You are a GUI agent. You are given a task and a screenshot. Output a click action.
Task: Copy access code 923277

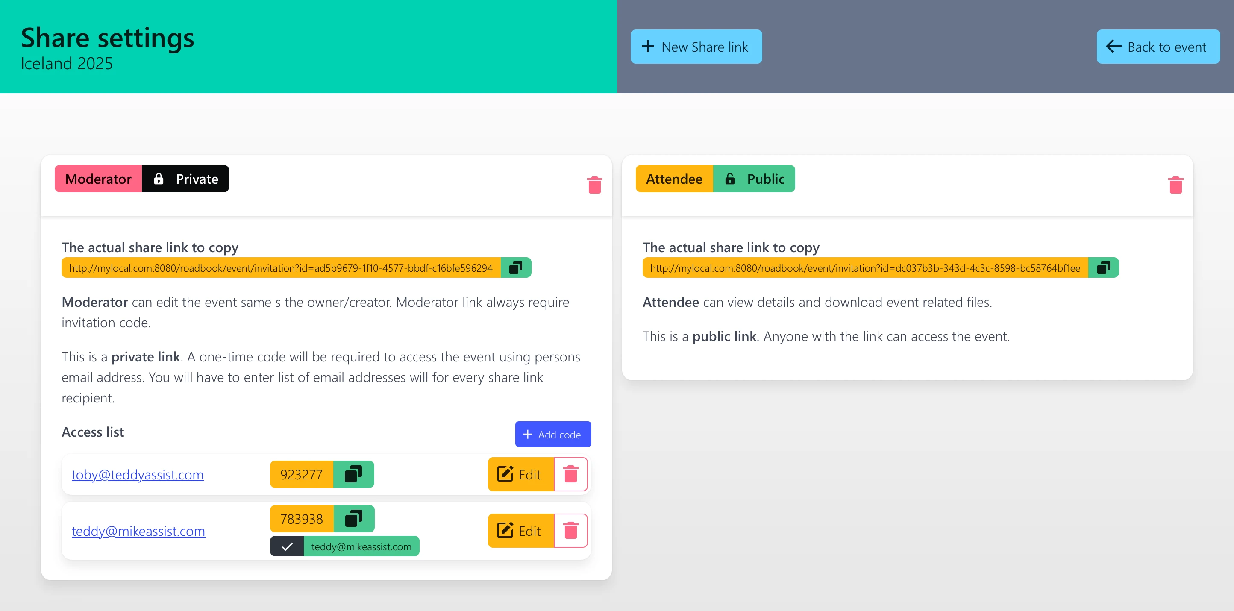tap(353, 474)
